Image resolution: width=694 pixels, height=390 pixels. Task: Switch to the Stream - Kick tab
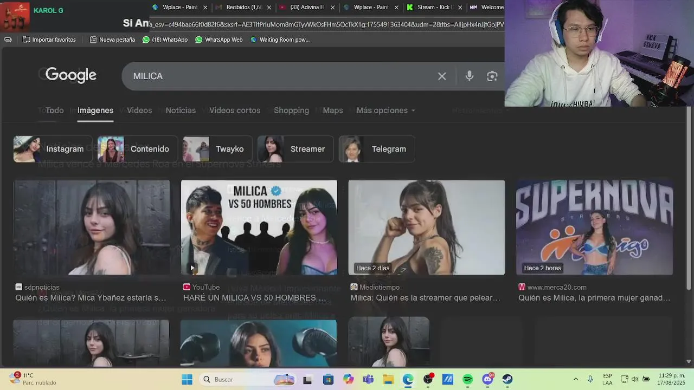tap(434, 8)
